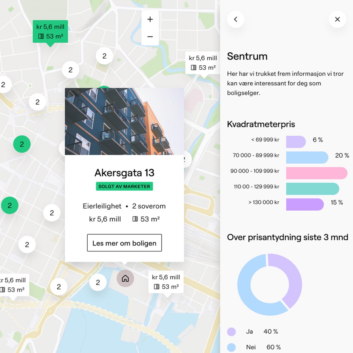Zoom in on the map with plus button
353x353 pixels.
point(150,19)
